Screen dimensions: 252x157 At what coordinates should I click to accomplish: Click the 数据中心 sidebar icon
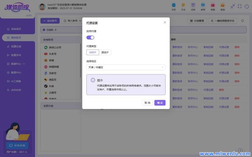pos(8,64)
